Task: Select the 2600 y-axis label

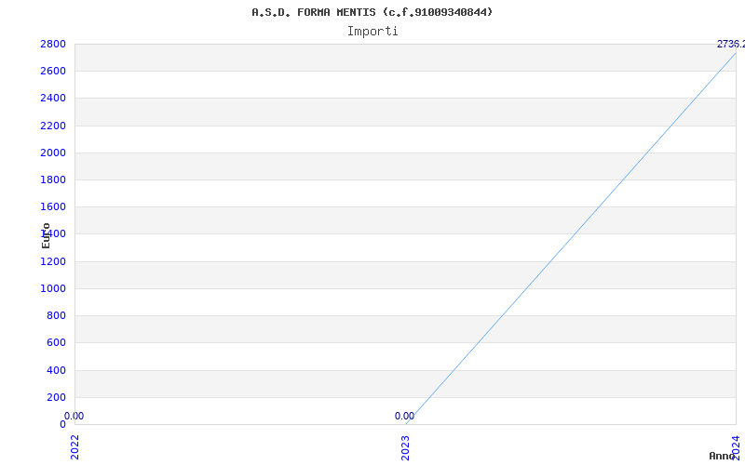Action: click(53, 72)
